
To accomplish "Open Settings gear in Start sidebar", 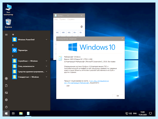I will click(x=6, y=100).
